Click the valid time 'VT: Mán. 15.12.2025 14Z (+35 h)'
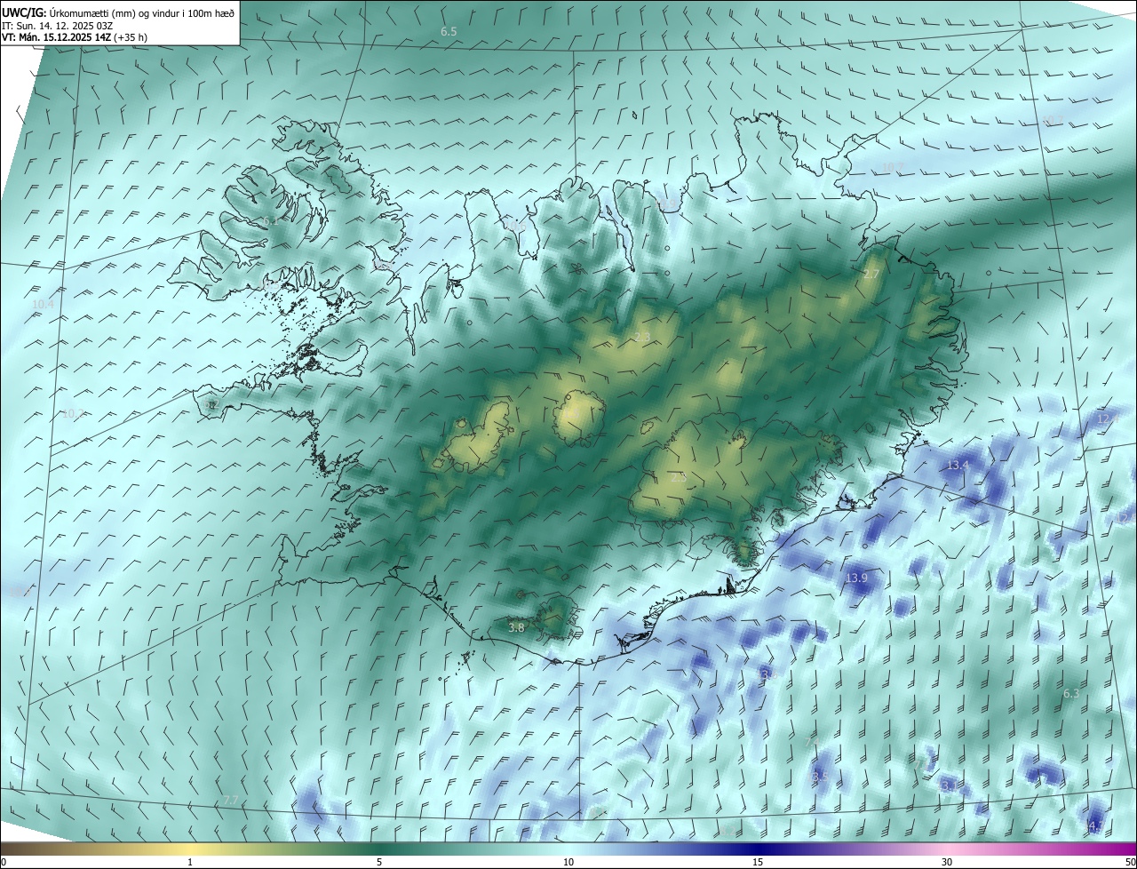The width and height of the screenshot is (1137, 869). [x=75, y=37]
